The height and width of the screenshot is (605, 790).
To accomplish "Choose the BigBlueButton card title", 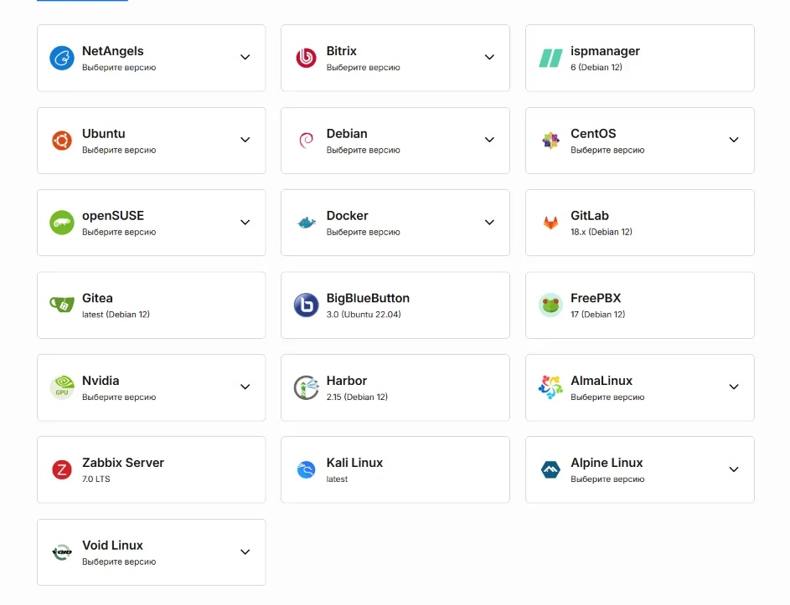I will coord(368,298).
